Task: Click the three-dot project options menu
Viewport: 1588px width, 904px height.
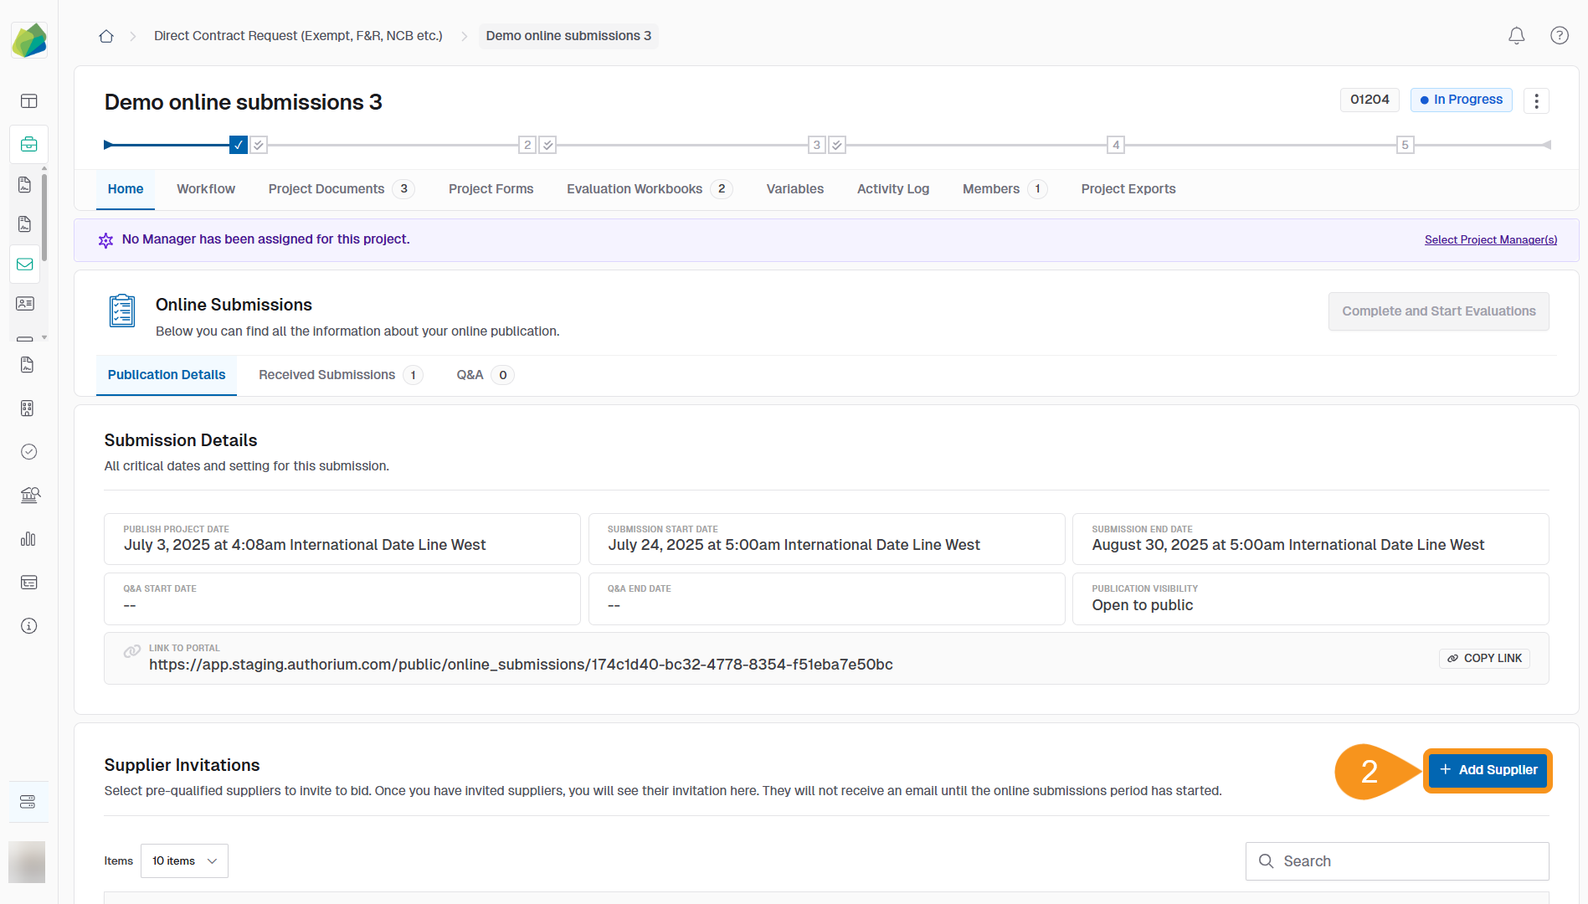Action: tap(1536, 100)
